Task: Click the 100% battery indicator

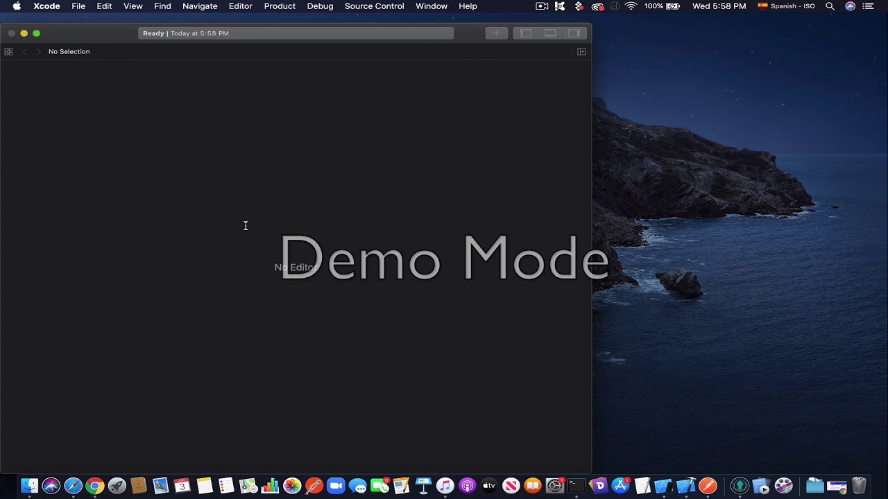Action: [x=662, y=6]
